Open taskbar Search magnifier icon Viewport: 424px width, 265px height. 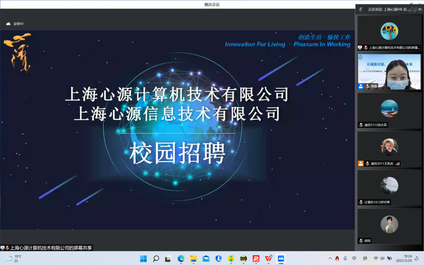pyautogui.click(x=156, y=259)
